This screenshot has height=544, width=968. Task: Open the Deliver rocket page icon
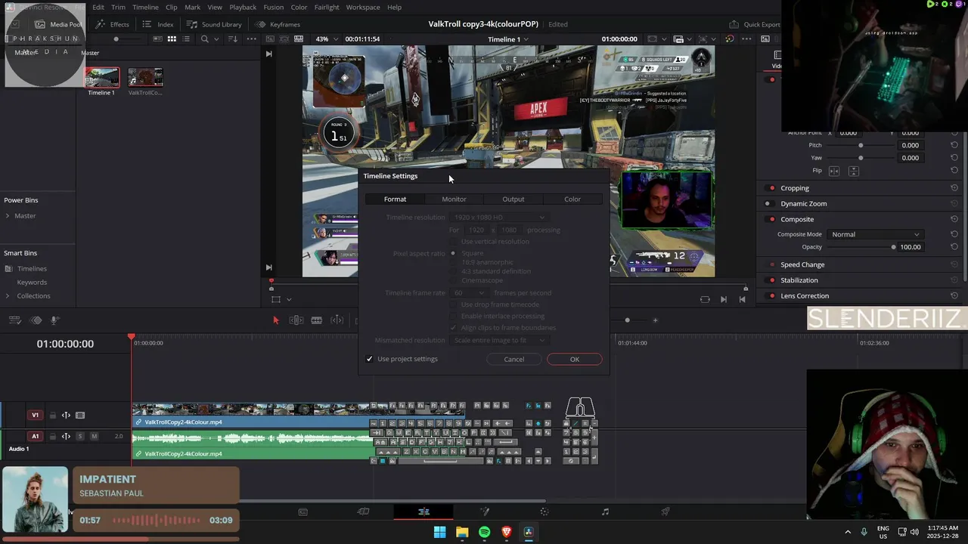click(665, 512)
